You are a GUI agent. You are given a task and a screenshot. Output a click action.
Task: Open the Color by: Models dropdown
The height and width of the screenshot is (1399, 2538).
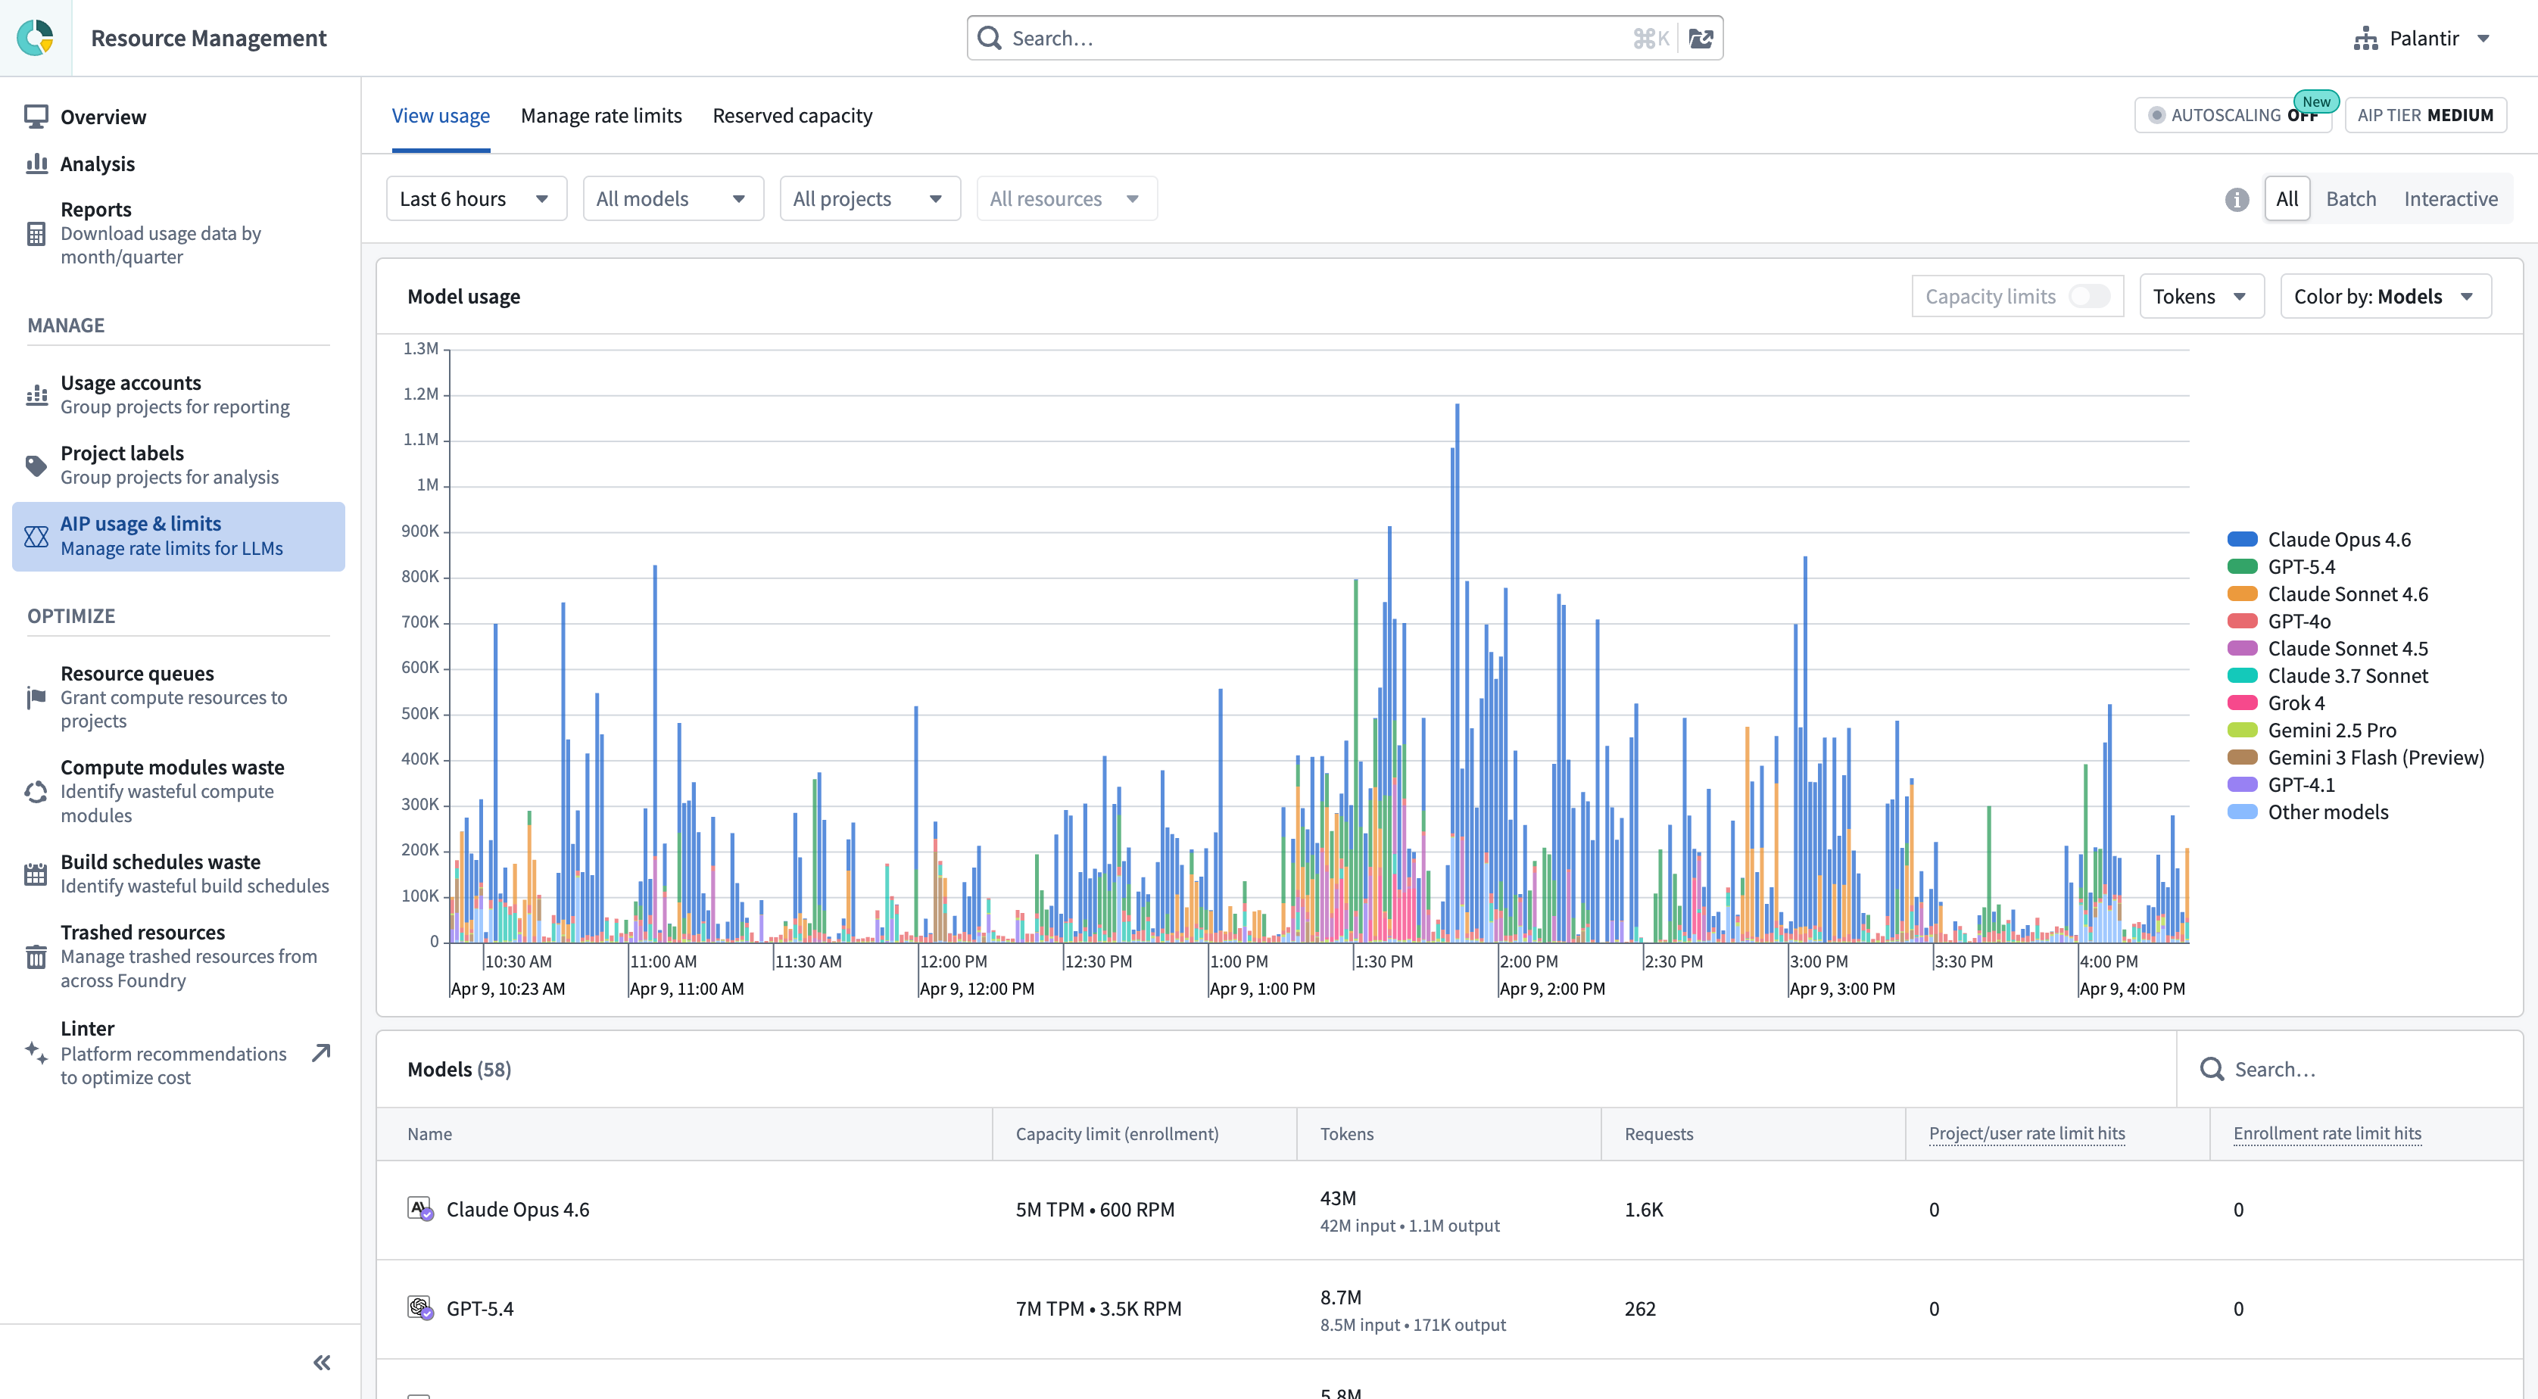click(x=2385, y=297)
